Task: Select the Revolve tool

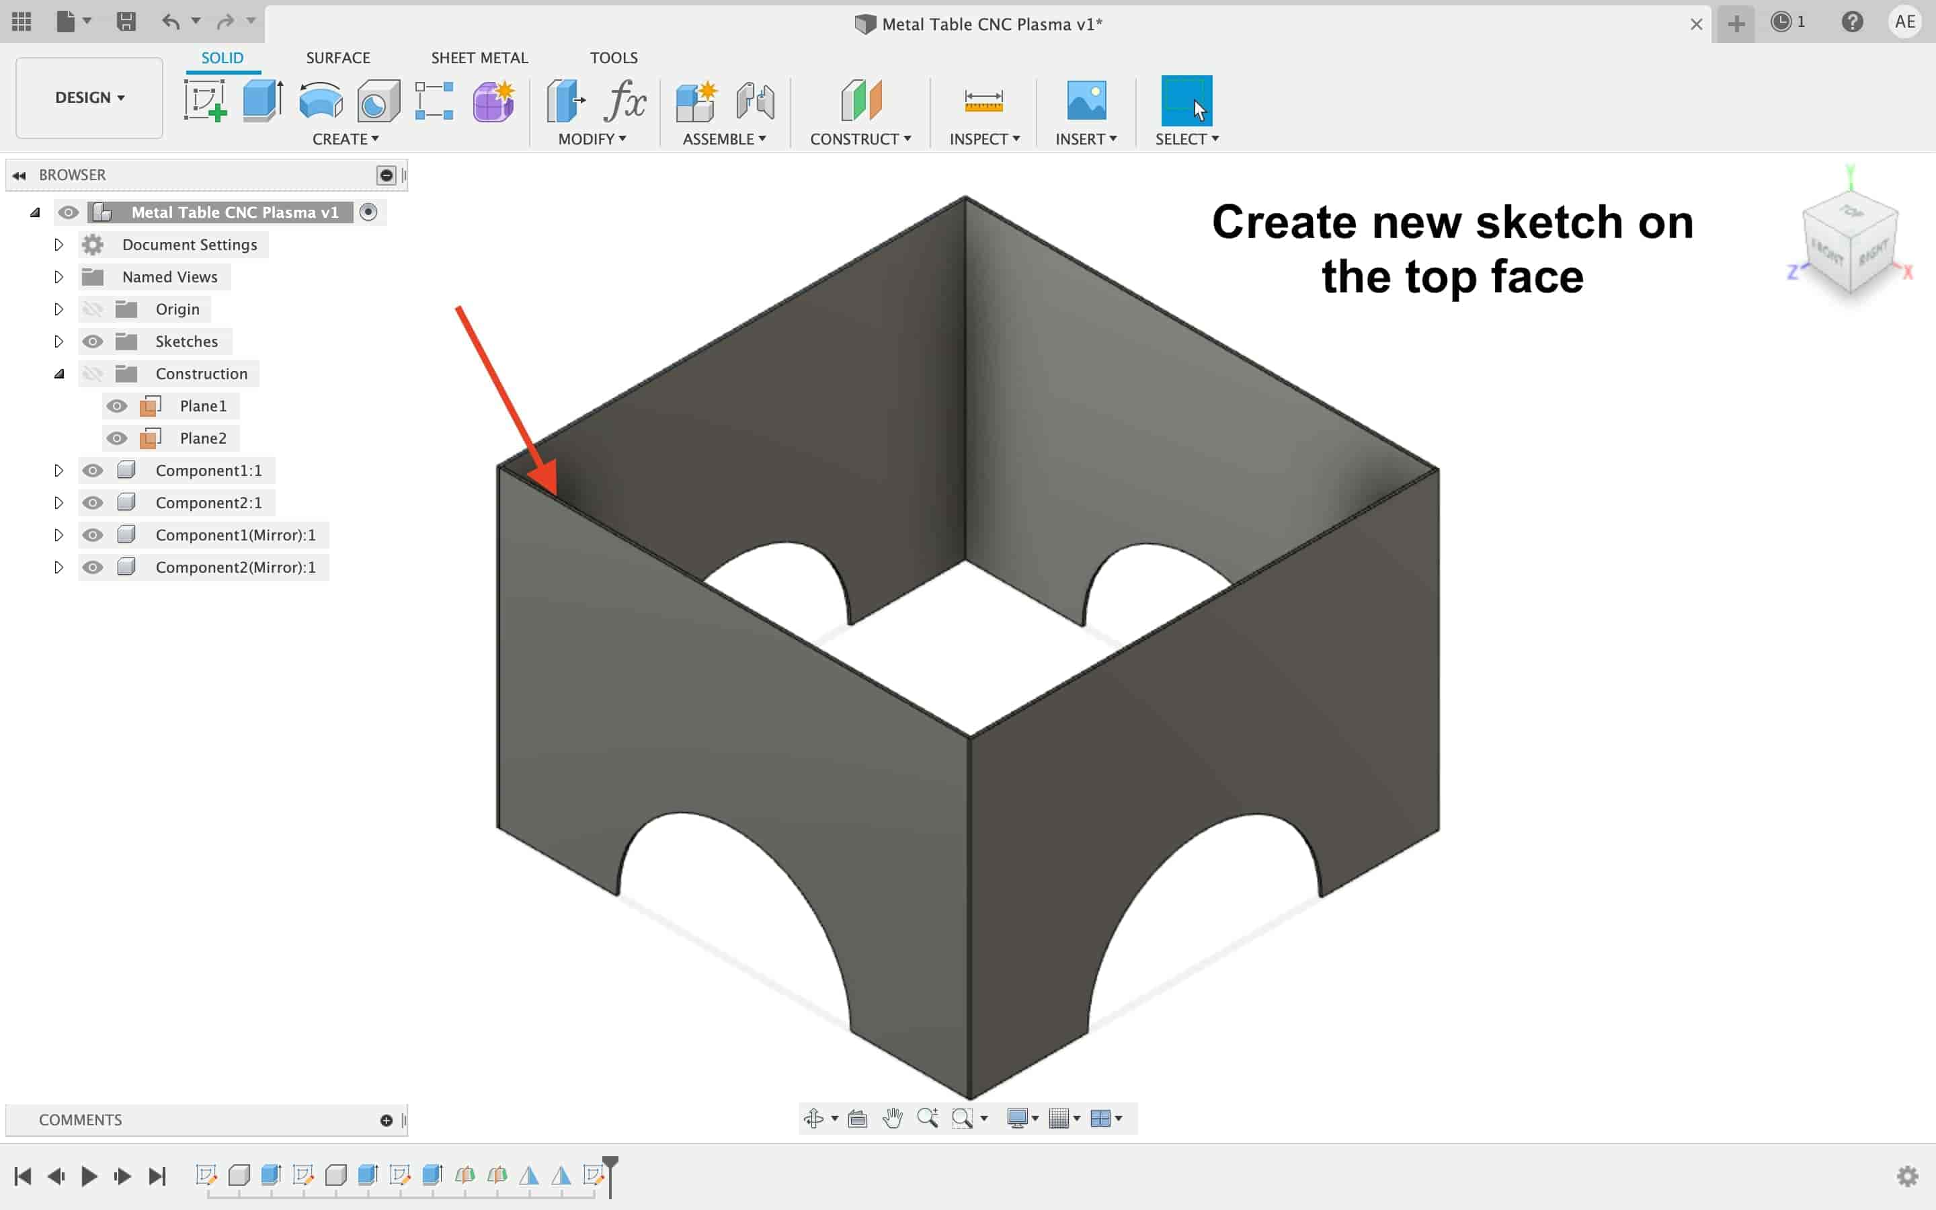Action: click(x=321, y=101)
